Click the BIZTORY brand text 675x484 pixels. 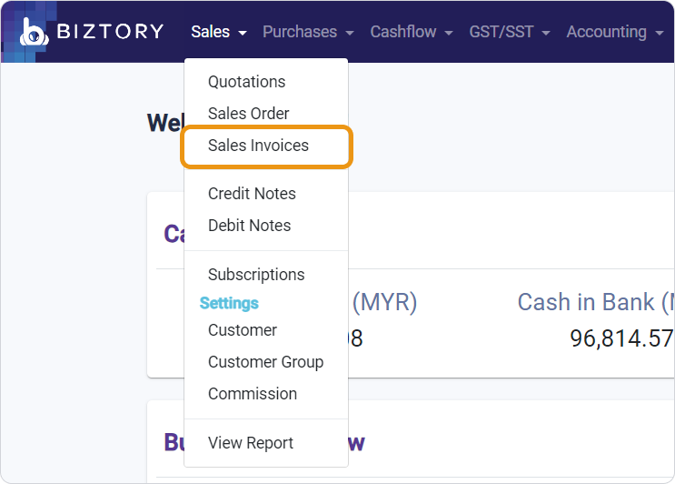(110, 32)
